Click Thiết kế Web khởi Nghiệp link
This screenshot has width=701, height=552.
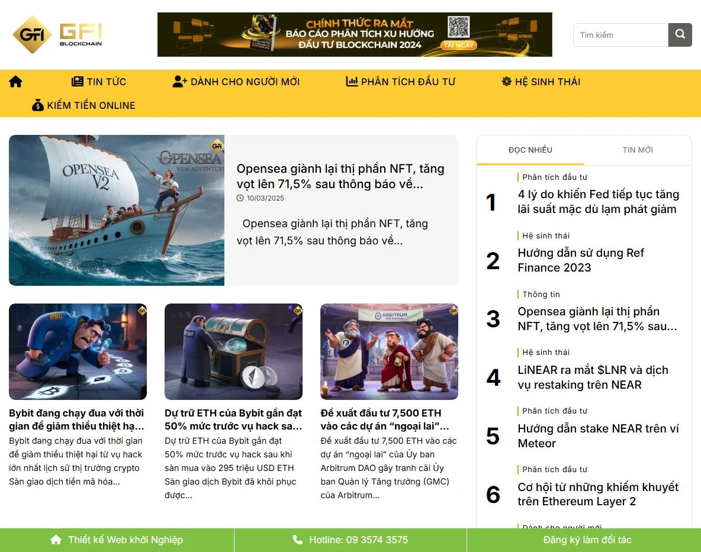tap(117, 540)
